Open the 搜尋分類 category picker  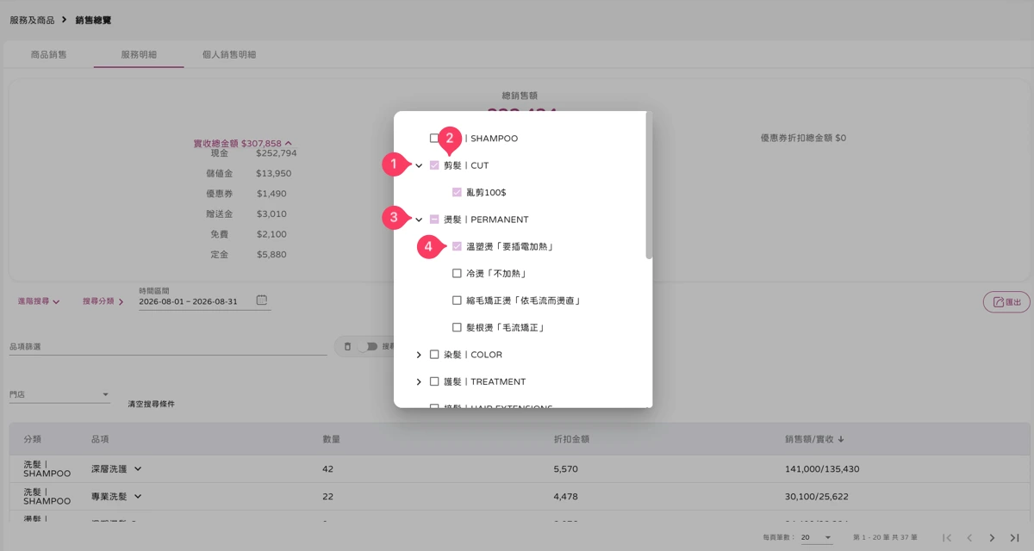[x=103, y=301]
